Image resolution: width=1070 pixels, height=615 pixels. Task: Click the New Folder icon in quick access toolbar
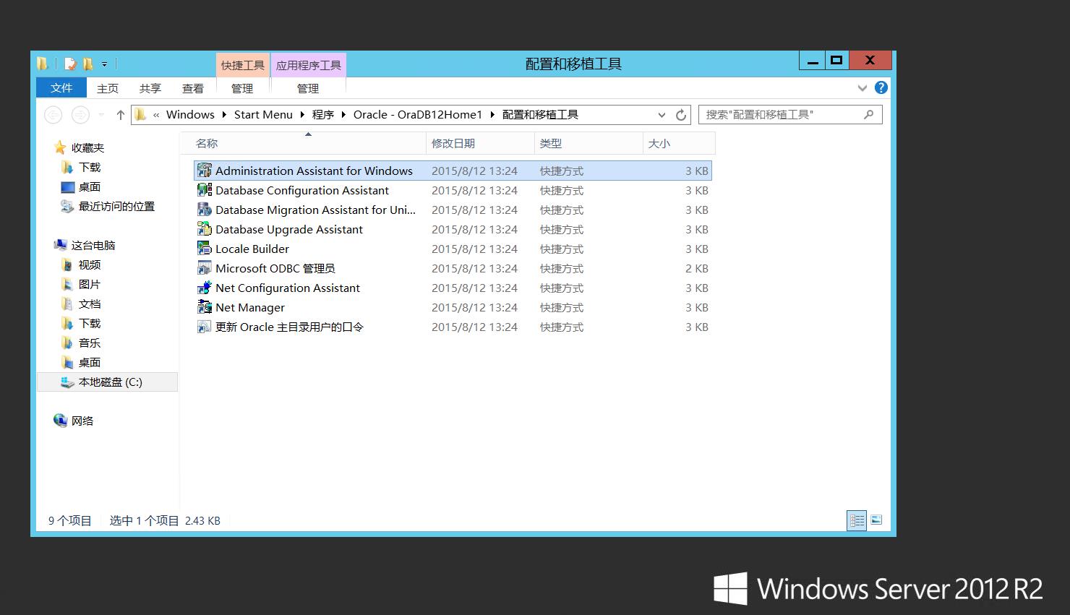87,64
